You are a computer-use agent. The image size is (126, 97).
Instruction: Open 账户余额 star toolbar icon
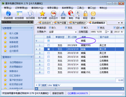(x=42, y=15)
